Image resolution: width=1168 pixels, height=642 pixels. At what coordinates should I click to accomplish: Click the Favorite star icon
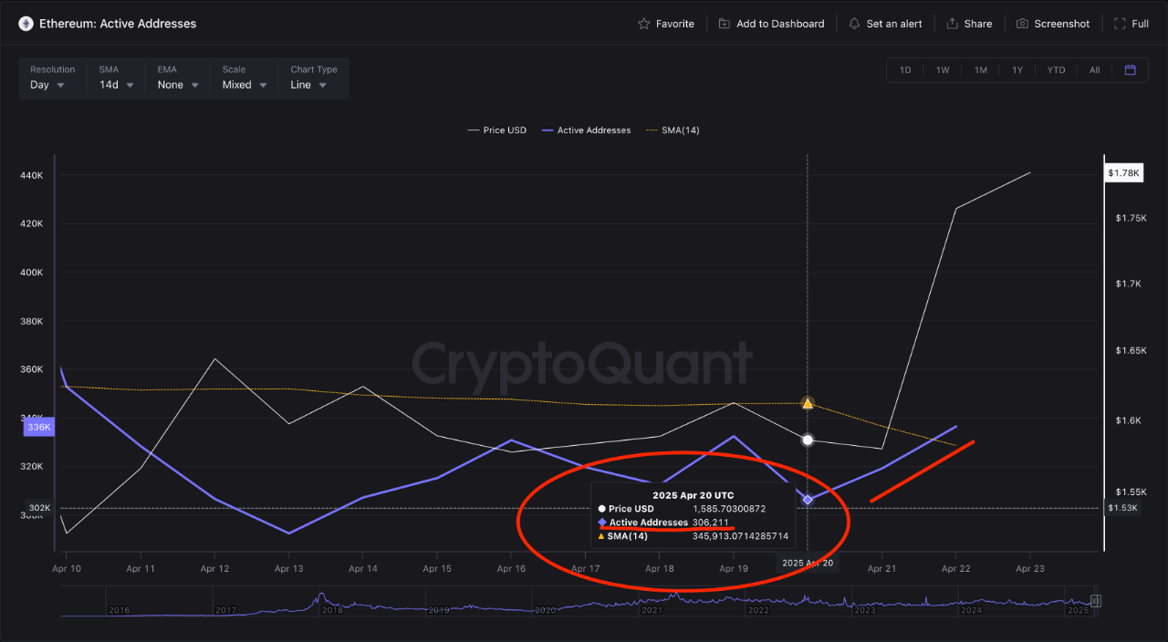click(644, 24)
